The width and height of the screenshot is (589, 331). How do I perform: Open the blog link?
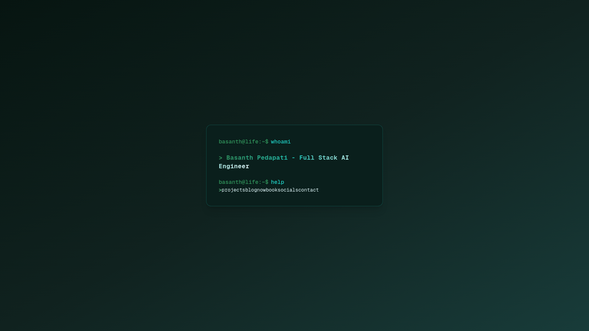(251, 190)
